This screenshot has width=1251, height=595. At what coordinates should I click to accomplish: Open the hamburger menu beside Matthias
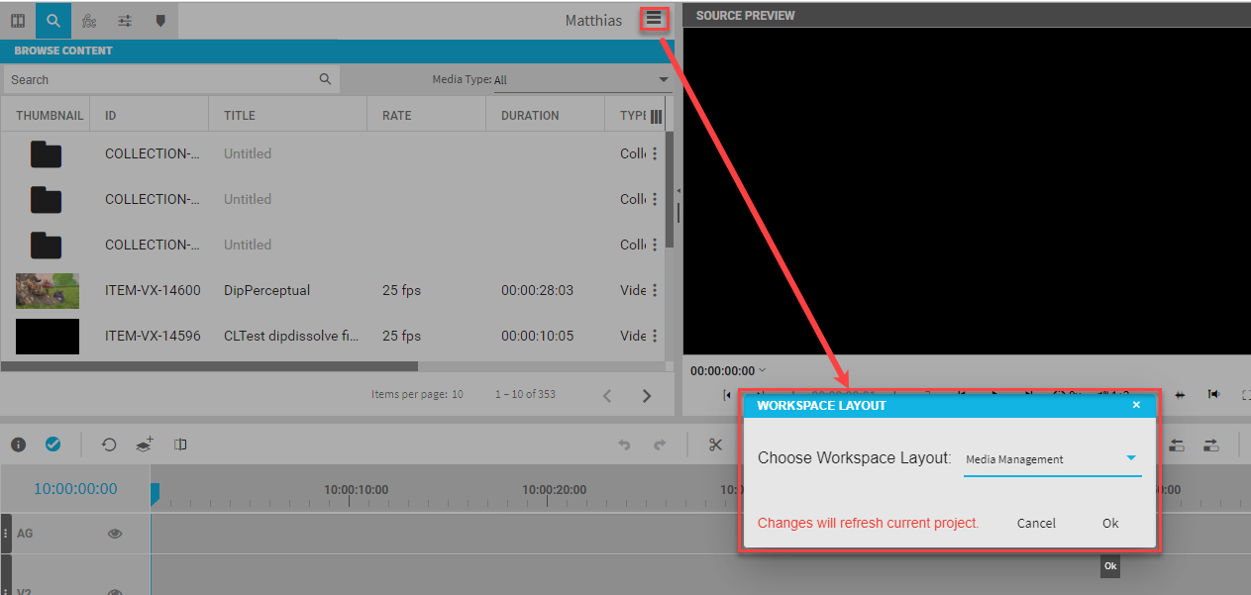pyautogui.click(x=654, y=19)
